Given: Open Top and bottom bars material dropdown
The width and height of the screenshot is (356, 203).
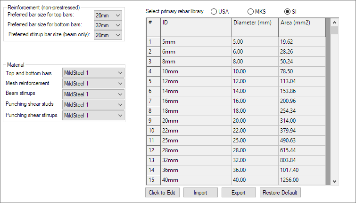Looking at the screenshot, I should 93,73.
